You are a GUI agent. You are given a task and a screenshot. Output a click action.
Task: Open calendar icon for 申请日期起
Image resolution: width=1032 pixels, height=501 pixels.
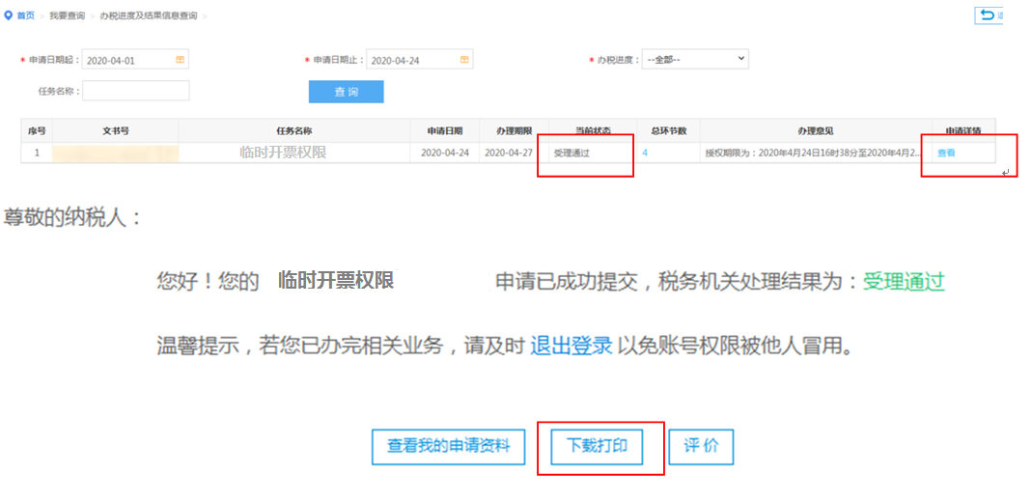coord(180,60)
